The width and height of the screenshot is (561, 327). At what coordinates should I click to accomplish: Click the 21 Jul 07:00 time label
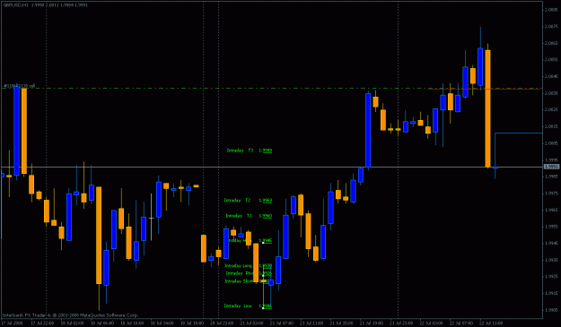coord(282,323)
